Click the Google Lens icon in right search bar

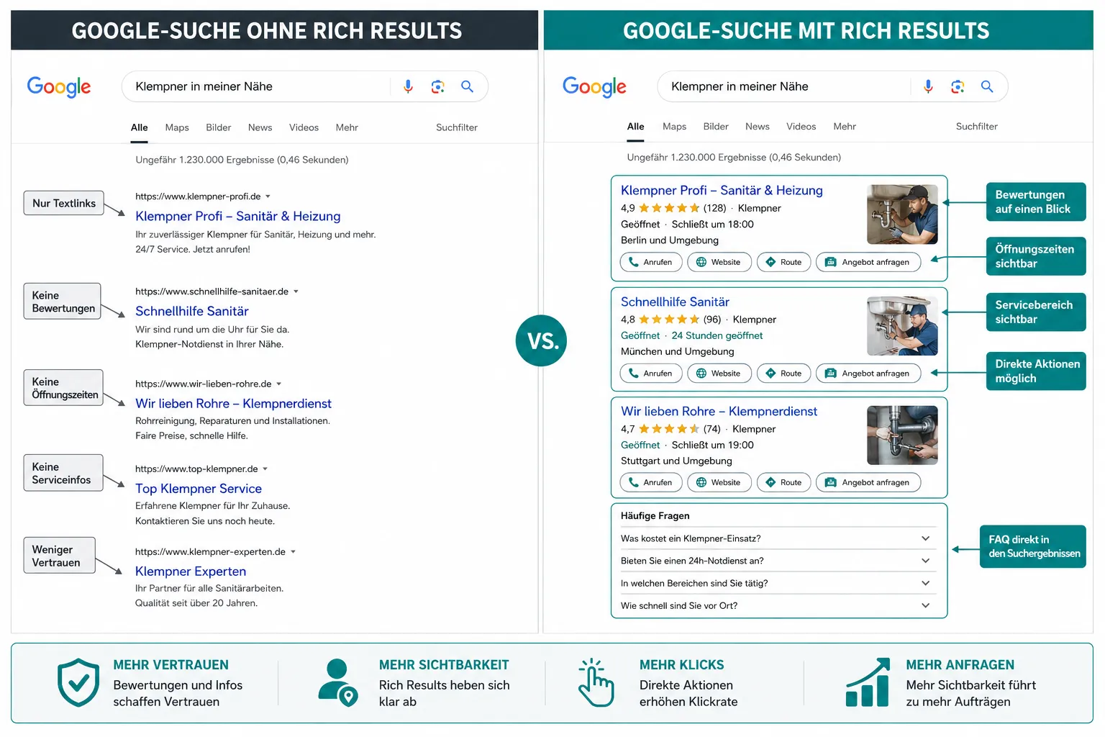pyautogui.click(x=958, y=86)
